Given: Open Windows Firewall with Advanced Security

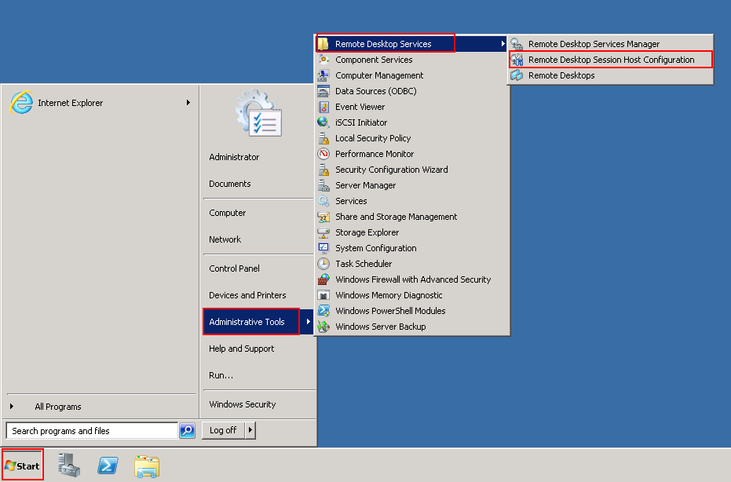Looking at the screenshot, I should point(411,279).
